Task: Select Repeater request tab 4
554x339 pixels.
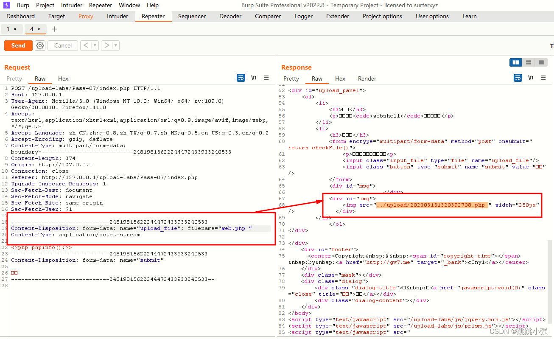Action: coord(32,29)
